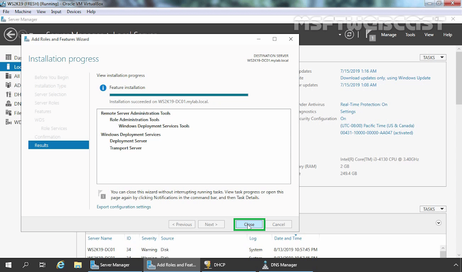Screen dimensions: 462x272
Task: Select the Results step in wizard
Action: pyautogui.click(x=58, y=145)
